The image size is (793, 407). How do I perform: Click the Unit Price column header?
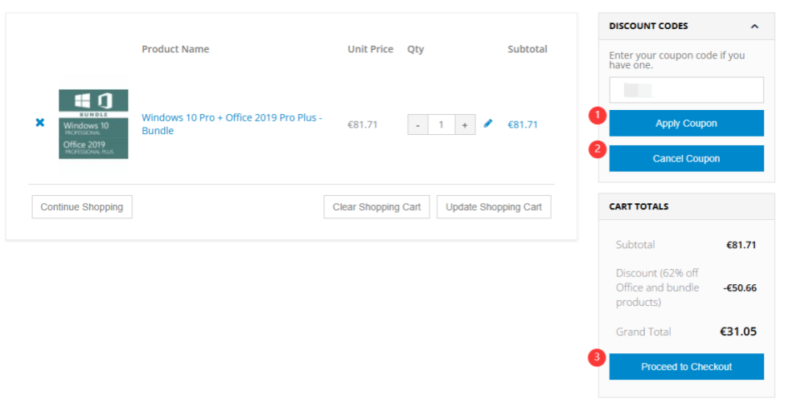pos(370,49)
